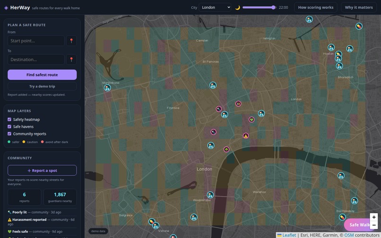The width and height of the screenshot is (381, 238).
Task: Open the upper flashlight report marker near Fitzrovia
Action: [x=219, y=109]
